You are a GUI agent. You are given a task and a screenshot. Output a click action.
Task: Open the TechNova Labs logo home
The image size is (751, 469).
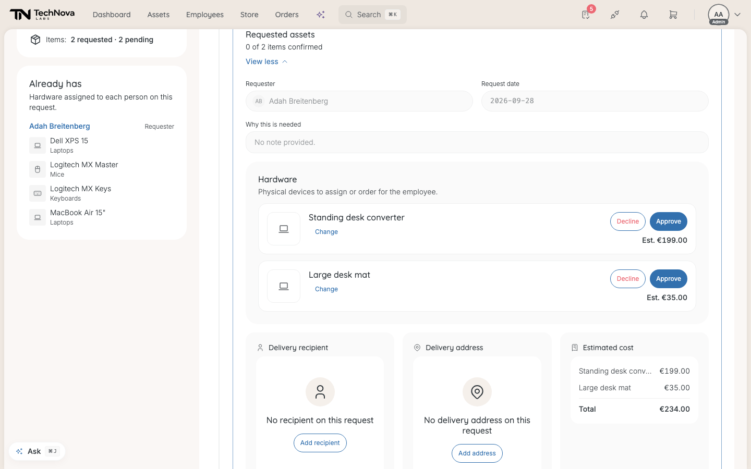click(42, 15)
